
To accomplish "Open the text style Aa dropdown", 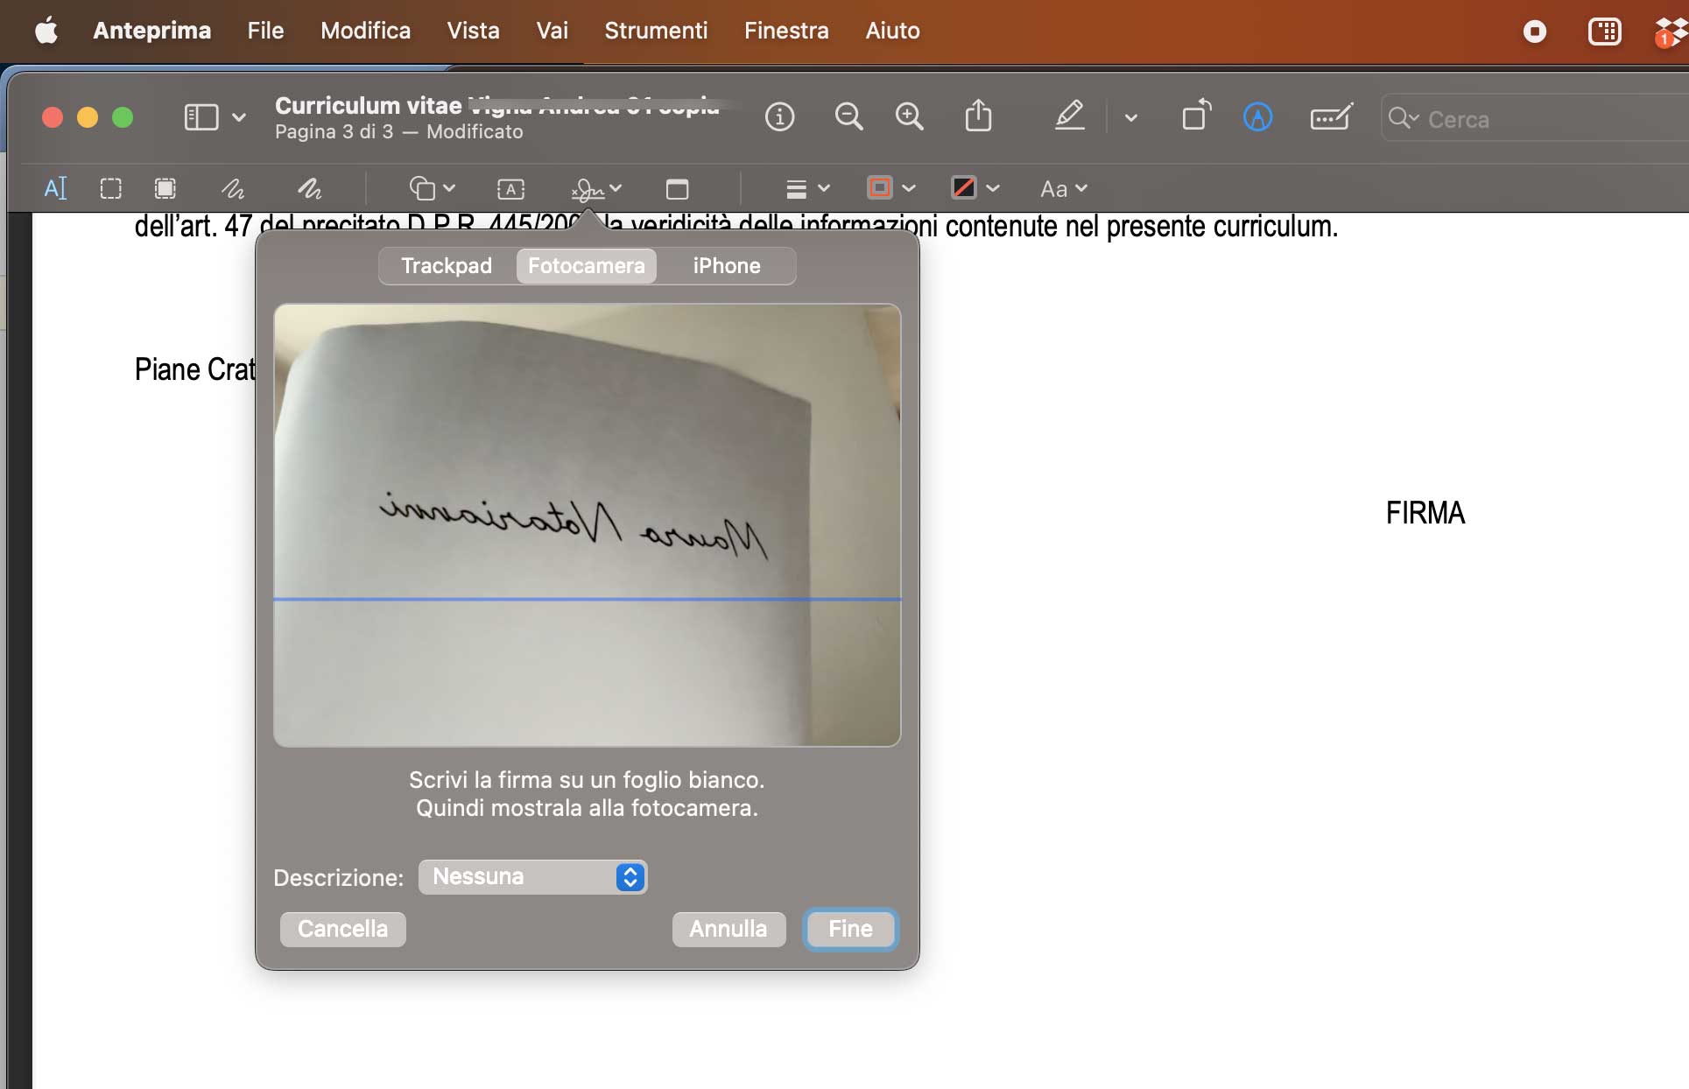I will pos(1063,188).
